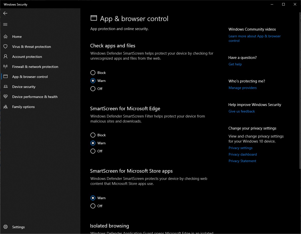
Task: Click the back arrow icon
Action: coord(5,13)
